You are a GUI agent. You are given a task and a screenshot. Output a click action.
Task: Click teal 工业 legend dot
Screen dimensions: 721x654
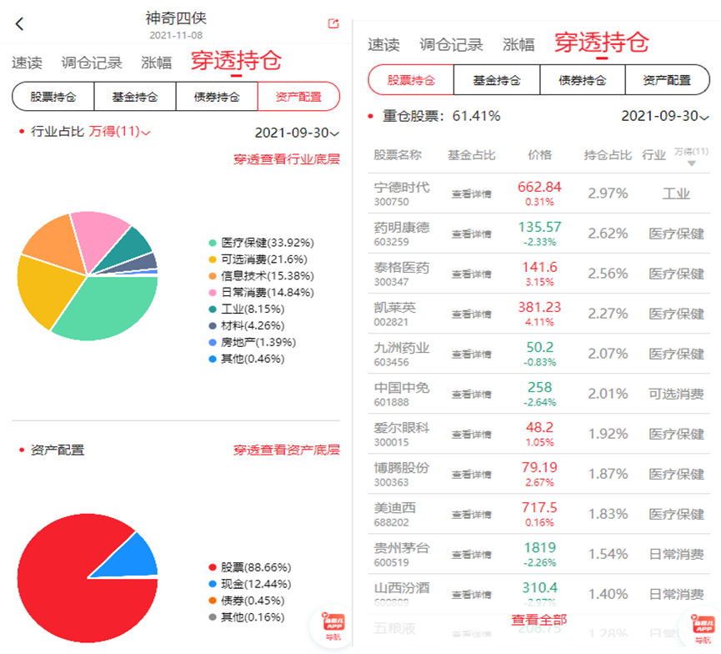[213, 309]
